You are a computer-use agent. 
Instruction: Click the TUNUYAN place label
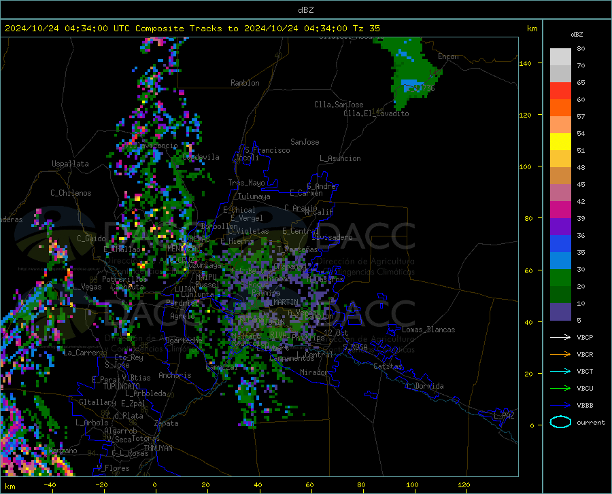(158, 448)
